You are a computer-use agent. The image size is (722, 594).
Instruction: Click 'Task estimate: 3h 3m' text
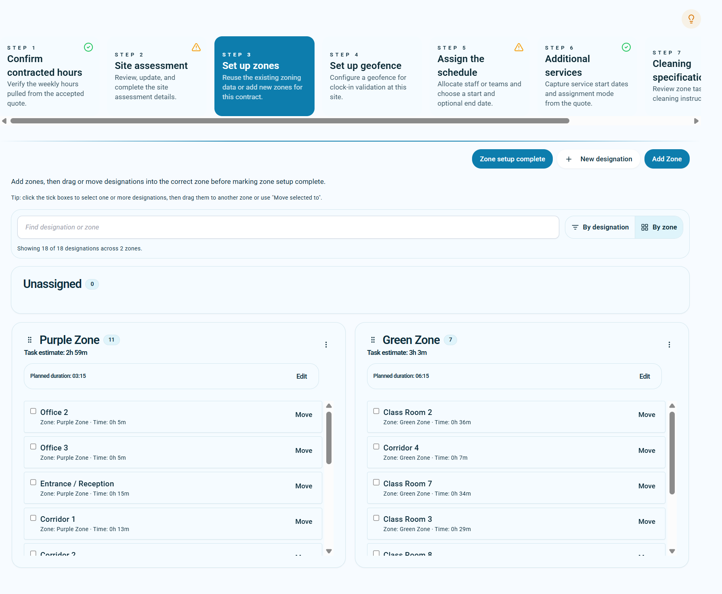(x=397, y=353)
